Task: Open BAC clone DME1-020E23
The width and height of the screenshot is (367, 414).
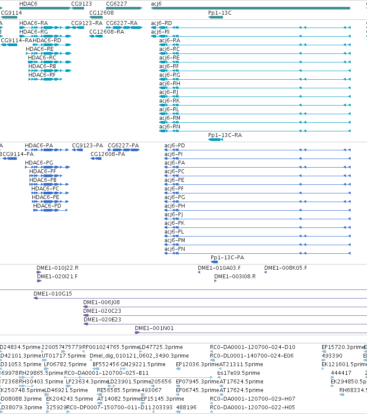Action: [x=103, y=320]
